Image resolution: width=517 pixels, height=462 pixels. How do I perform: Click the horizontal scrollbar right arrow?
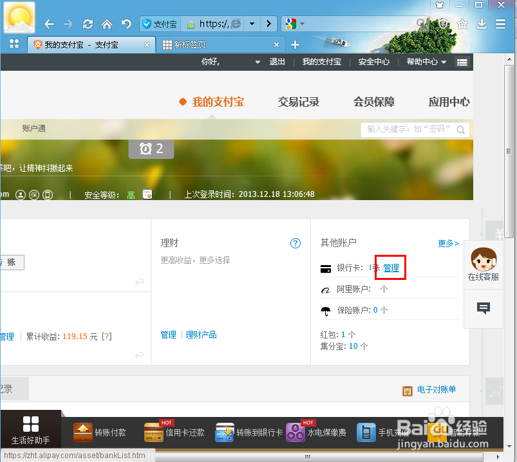pyautogui.click(x=498, y=457)
